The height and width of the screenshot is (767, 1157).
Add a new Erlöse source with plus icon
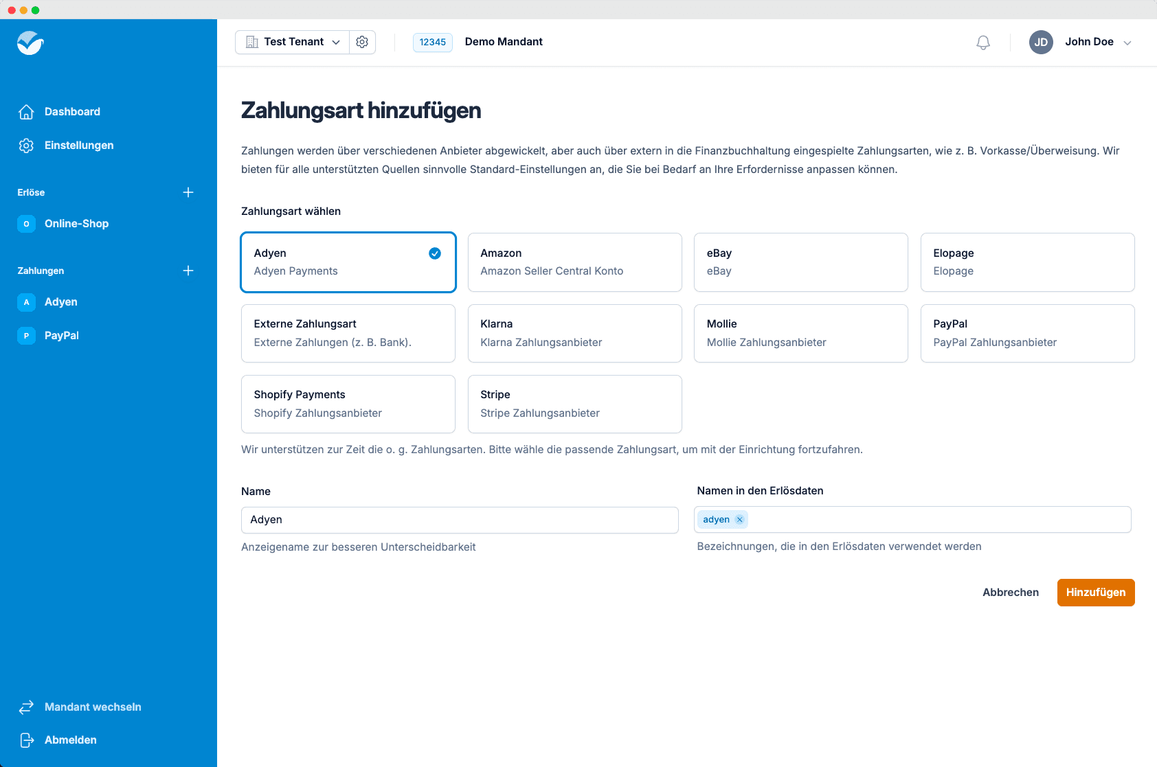[188, 192]
